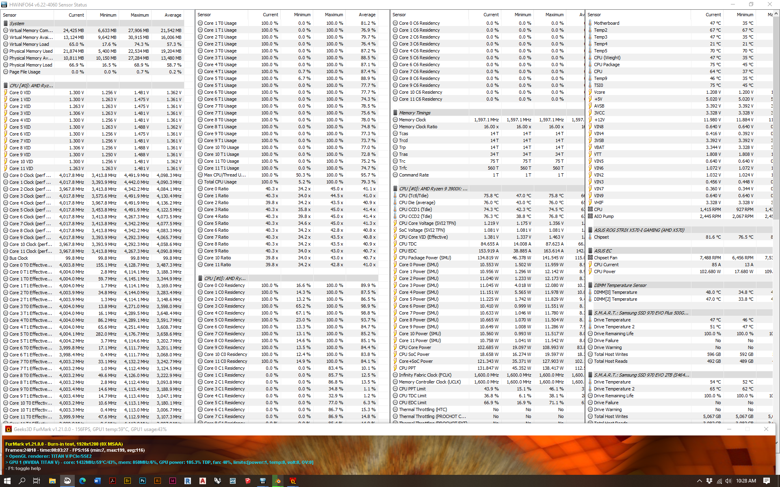Click the FurMark taskbar icon
The width and height of the screenshot is (780, 487).
[x=293, y=481]
